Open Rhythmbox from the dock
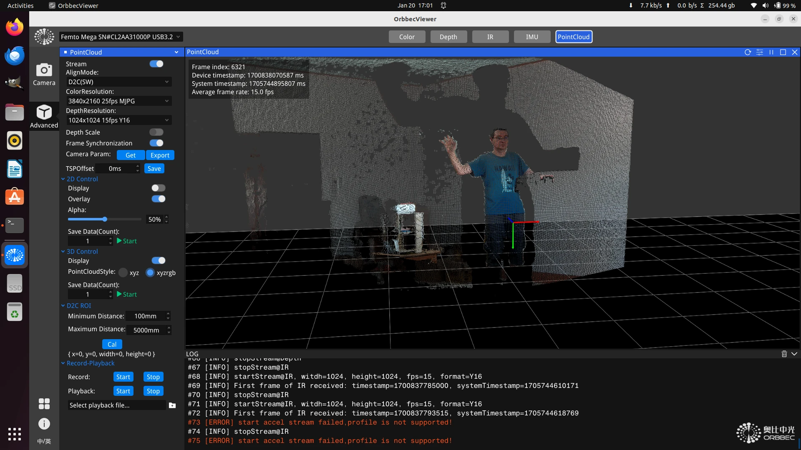Image resolution: width=801 pixels, height=450 pixels. click(x=15, y=140)
